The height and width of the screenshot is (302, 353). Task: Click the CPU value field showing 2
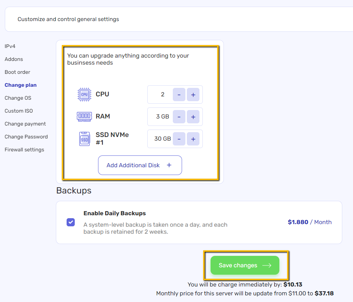click(162, 95)
